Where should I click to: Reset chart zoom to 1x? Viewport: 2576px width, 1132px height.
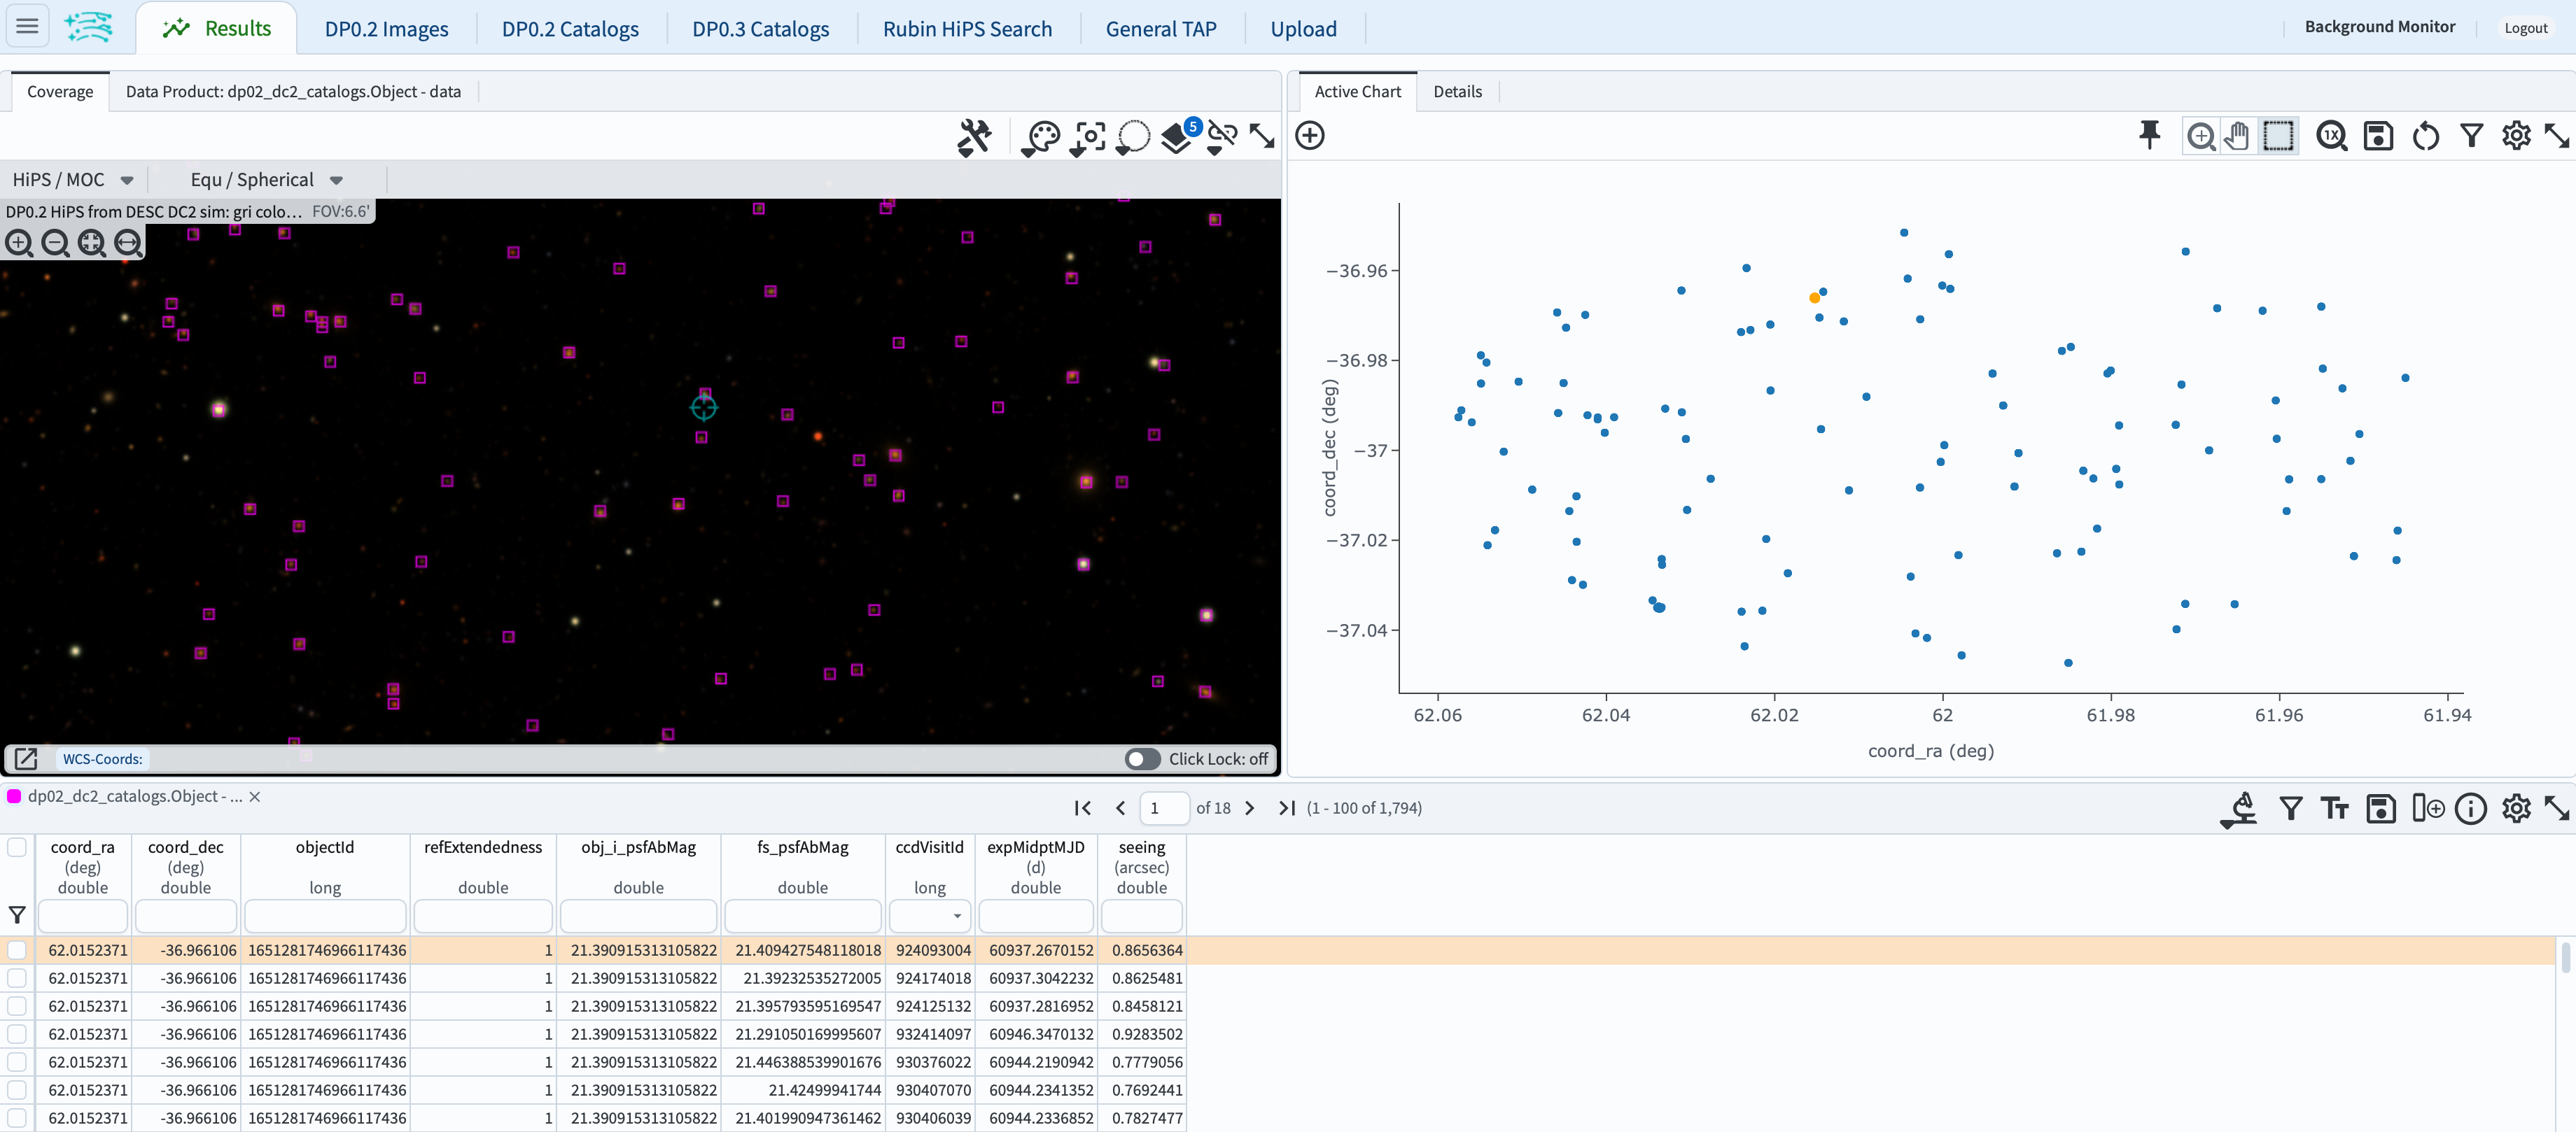pos(2331,135)
